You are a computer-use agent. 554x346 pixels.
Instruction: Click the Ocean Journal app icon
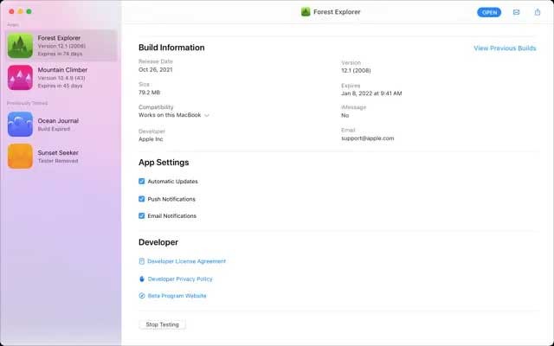click(20, 125)
